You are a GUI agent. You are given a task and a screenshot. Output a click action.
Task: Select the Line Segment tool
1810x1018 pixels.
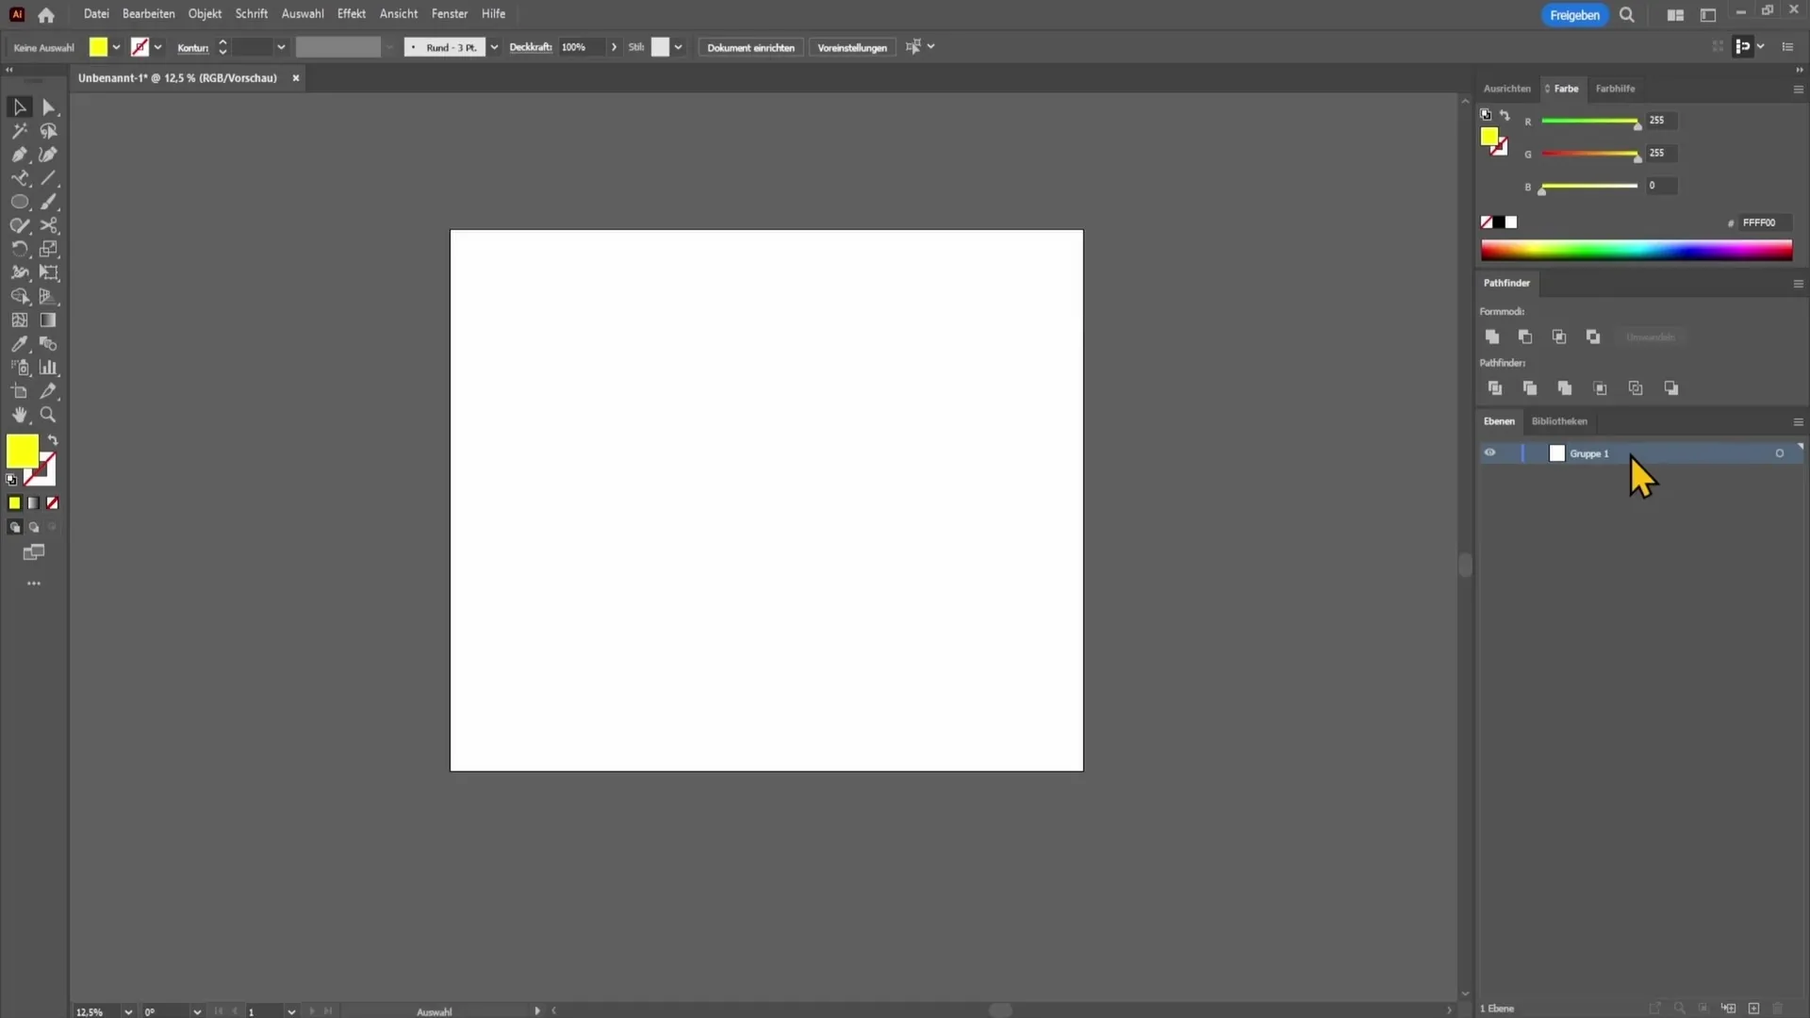point(49,178)
